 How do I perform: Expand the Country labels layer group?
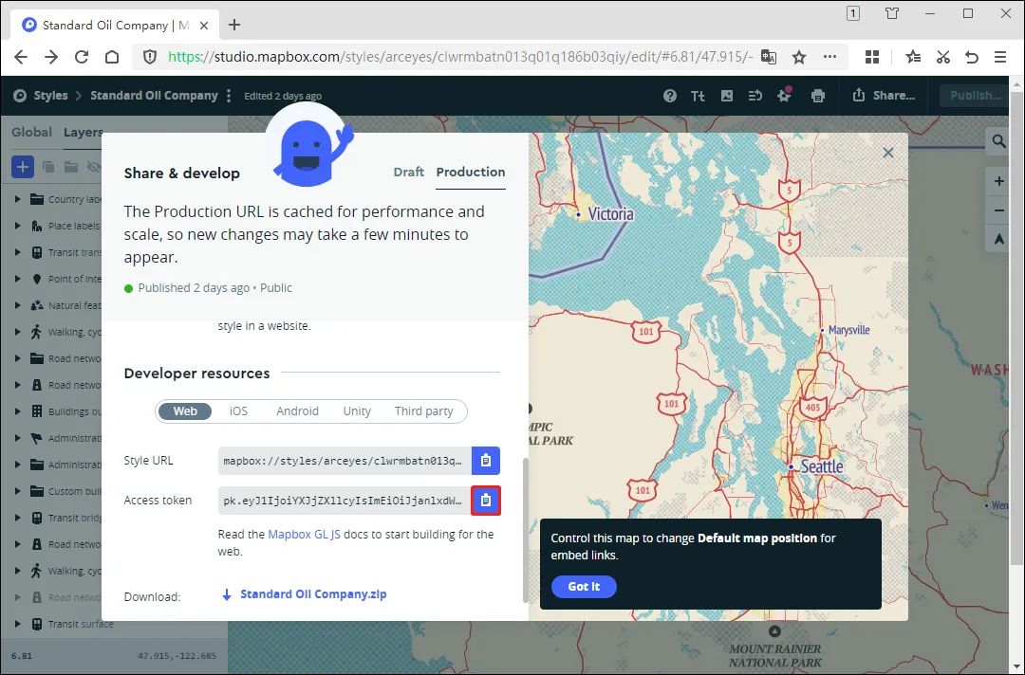click(16, 198)
